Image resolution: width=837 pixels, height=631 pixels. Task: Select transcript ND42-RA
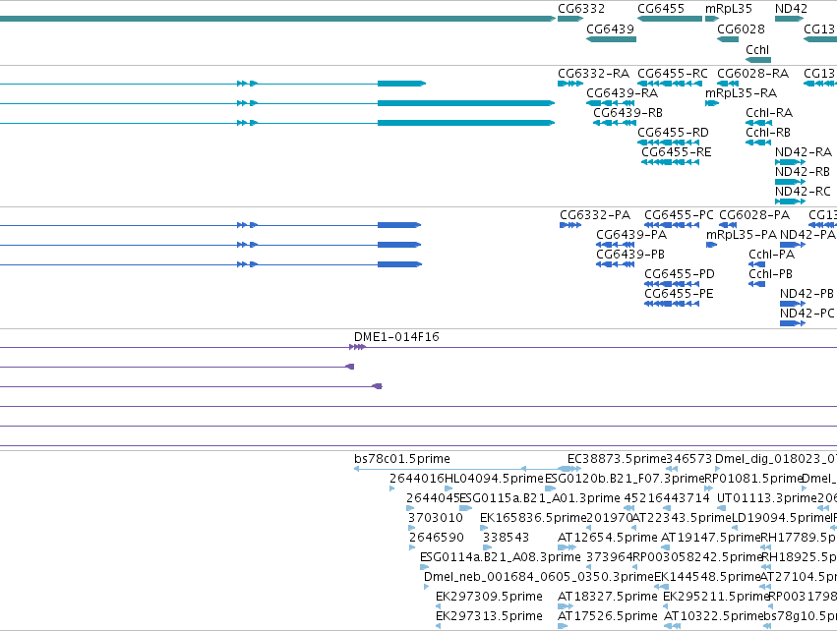pyautogui.click(x=803, y=152)
